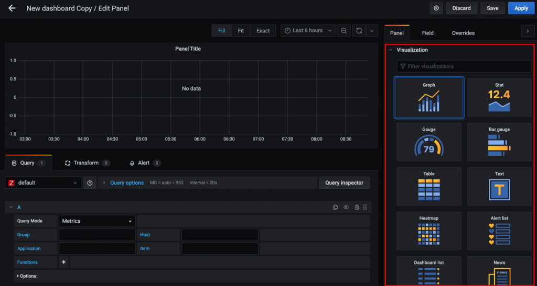Duplicate query A with the copy icon

click(335, 208)
